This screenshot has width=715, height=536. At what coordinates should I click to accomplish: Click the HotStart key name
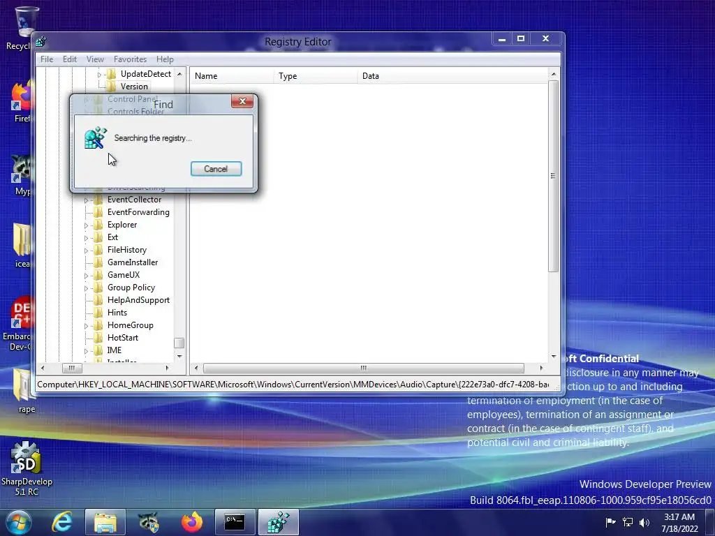click(123, 337)
